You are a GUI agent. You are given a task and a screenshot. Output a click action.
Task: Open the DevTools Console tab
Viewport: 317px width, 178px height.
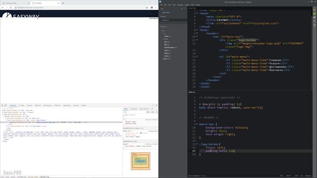coord(21,105)
